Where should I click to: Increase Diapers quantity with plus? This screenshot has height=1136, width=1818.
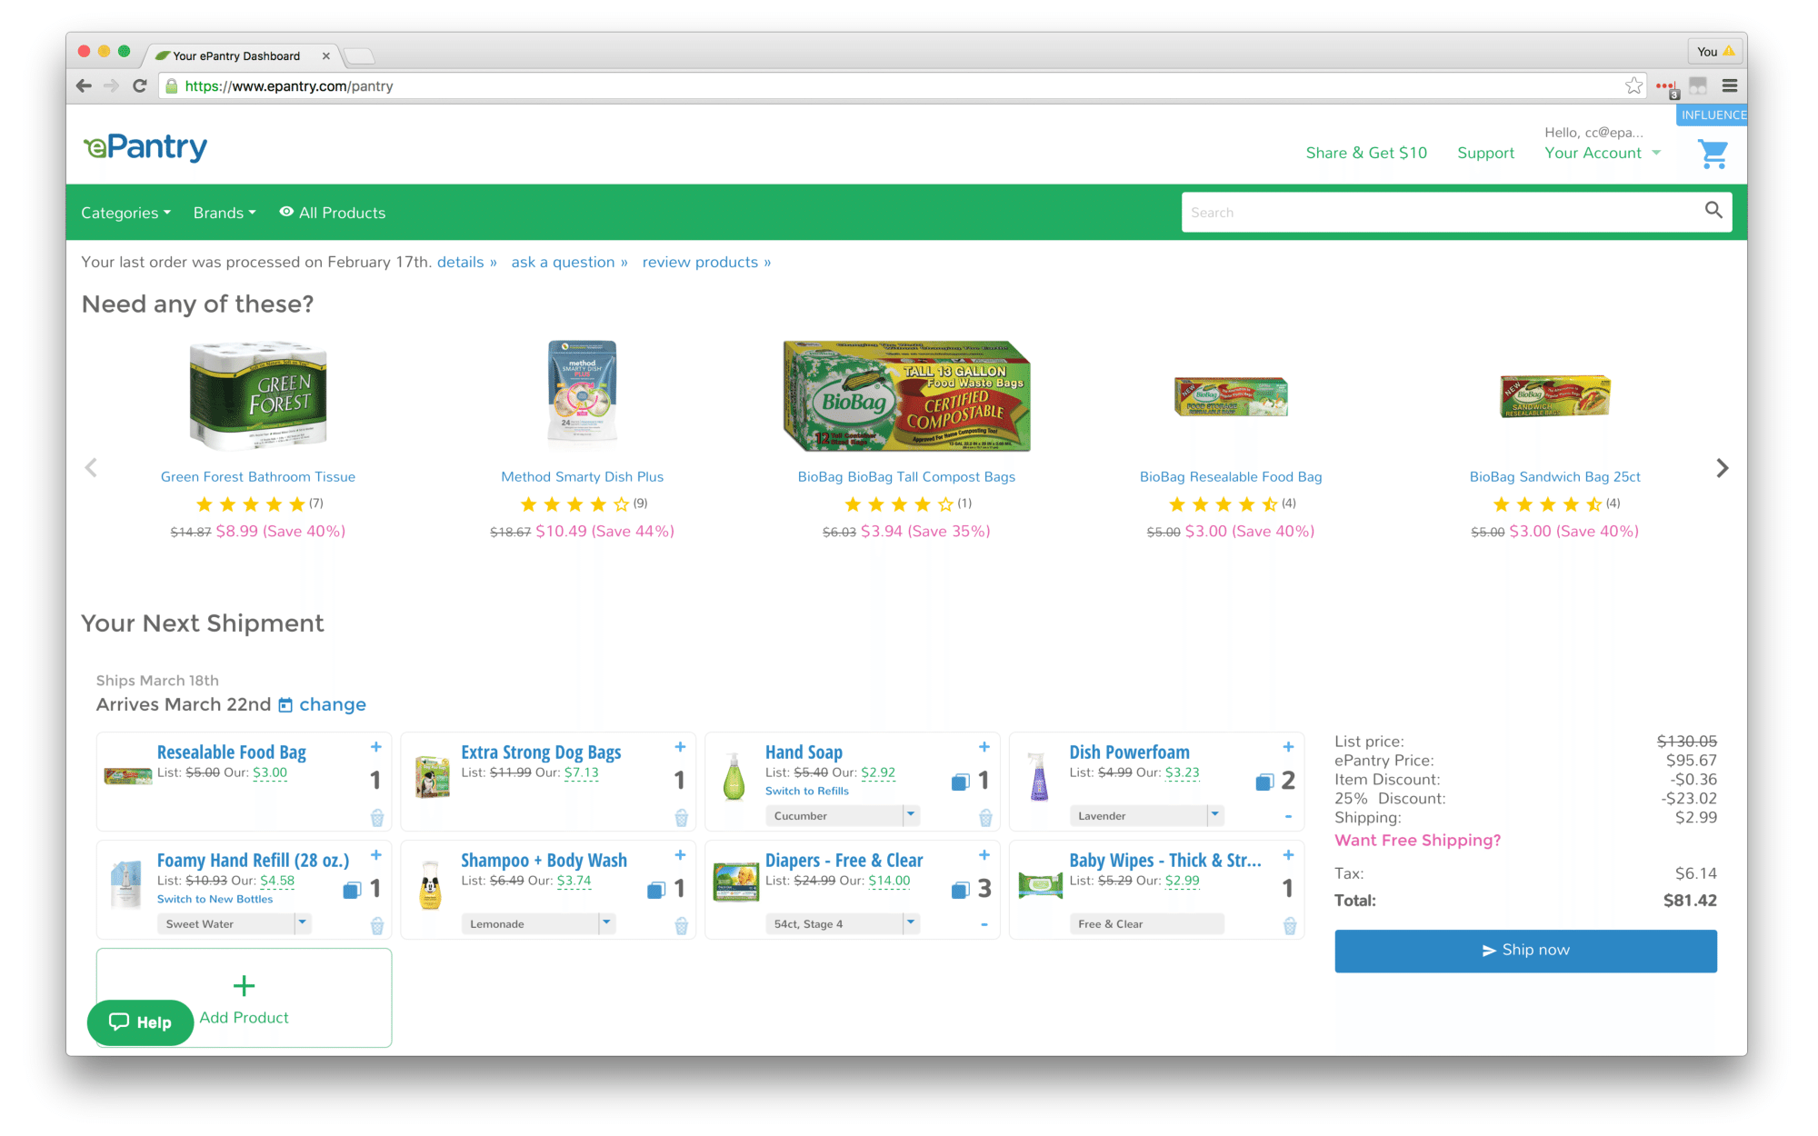tap(984, 855)
